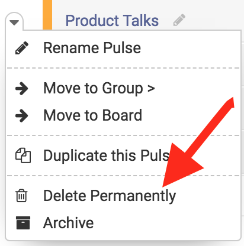Click the duplicate pages icon
Screen dimensions: 244x246
[23, 156]
